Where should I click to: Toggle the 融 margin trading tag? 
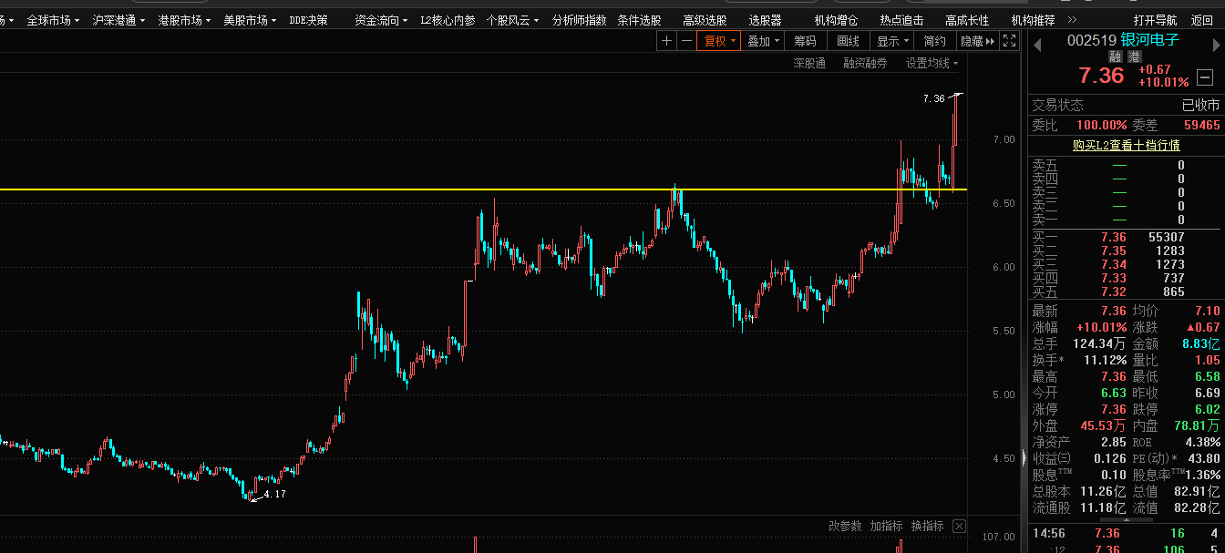[x=1117, y=56]
